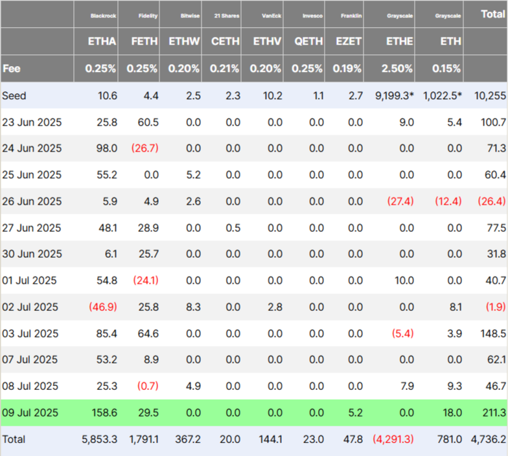Select the 98.0 value for ETHA
Screen dimensions: 508x456
point(106,148)
